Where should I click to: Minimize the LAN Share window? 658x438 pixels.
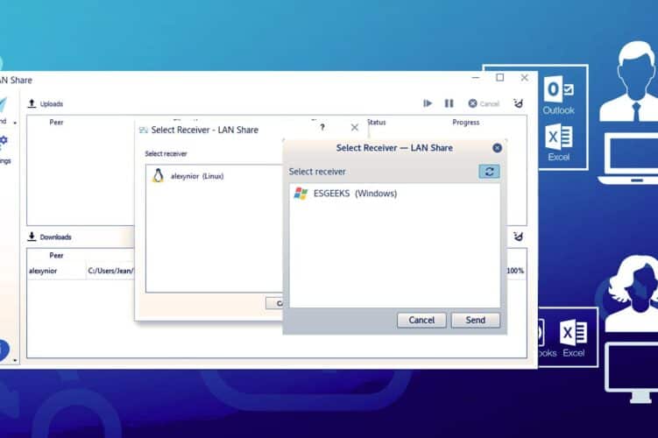tap(476, 78)
